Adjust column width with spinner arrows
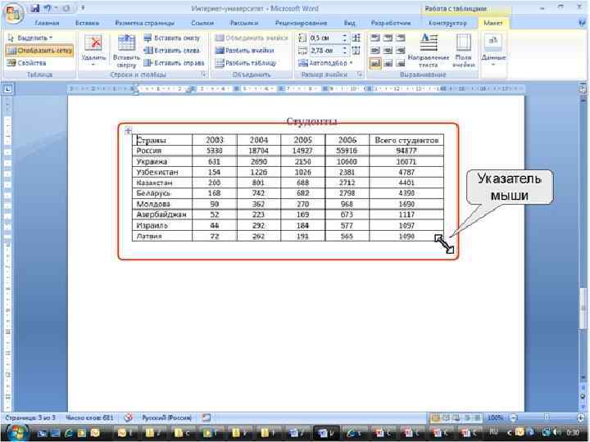 pyautogui.click(x=345, y=51)
